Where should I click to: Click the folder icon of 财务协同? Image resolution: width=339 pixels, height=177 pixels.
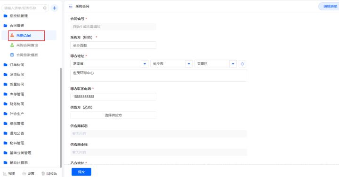[x=6, y=104]
